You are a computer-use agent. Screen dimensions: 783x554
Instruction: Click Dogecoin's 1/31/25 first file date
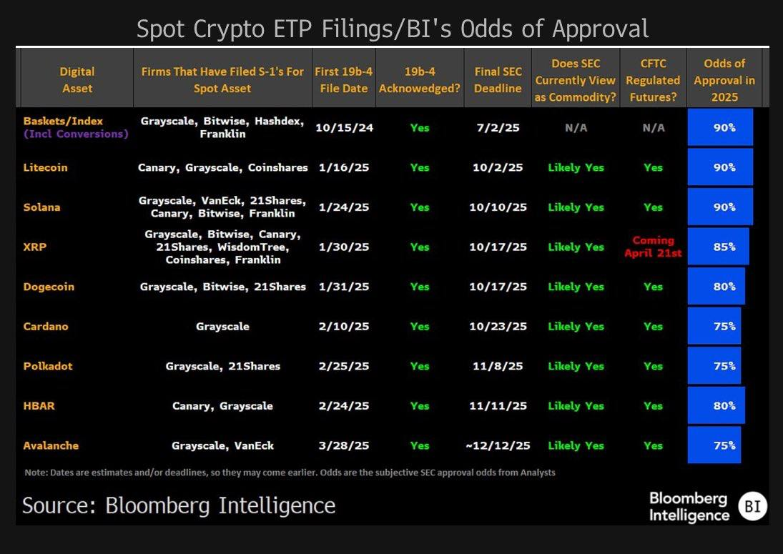click(342, 287)
